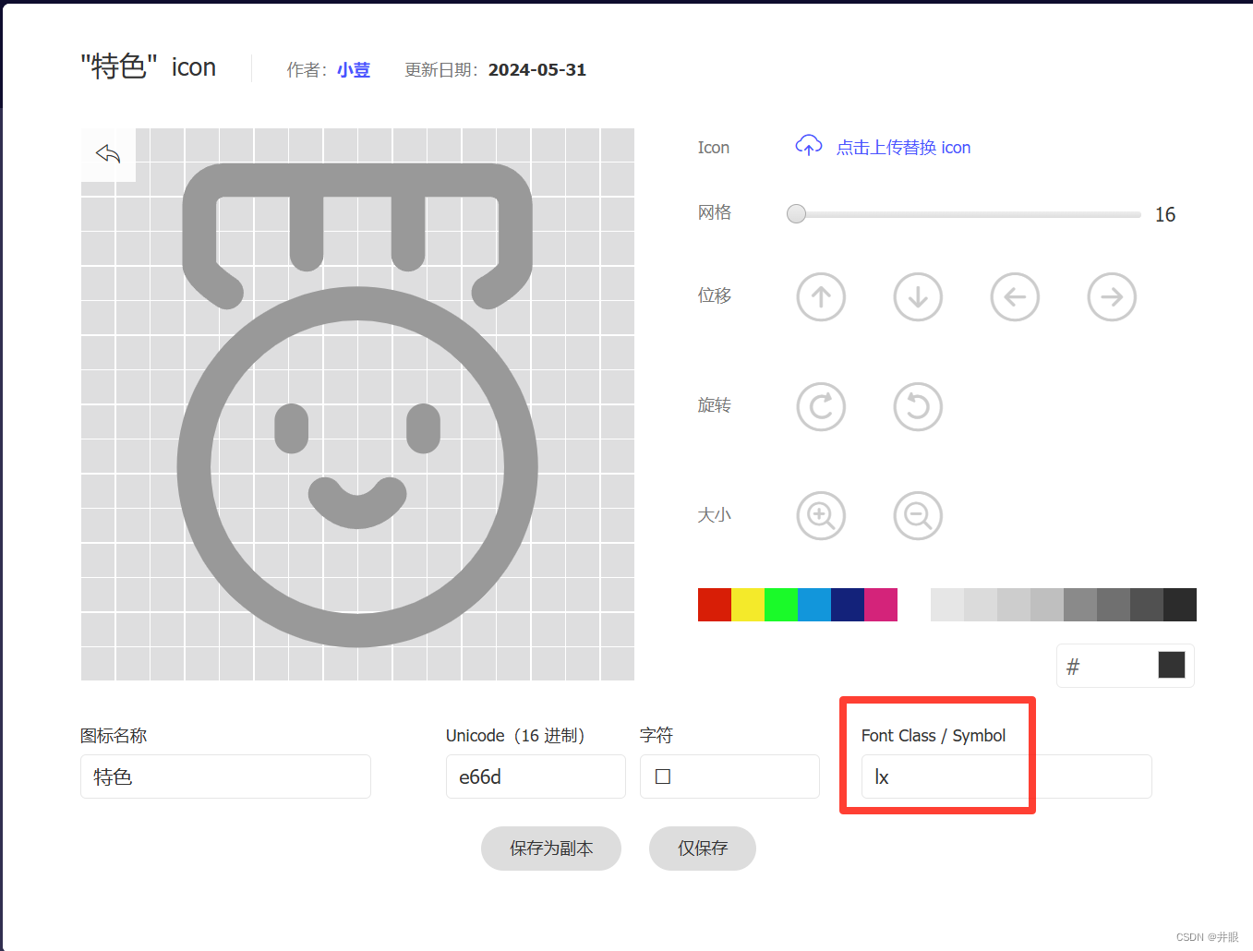
Task: Pick the medium gray swatch matching the icon color
Action: pos(1080,605)
